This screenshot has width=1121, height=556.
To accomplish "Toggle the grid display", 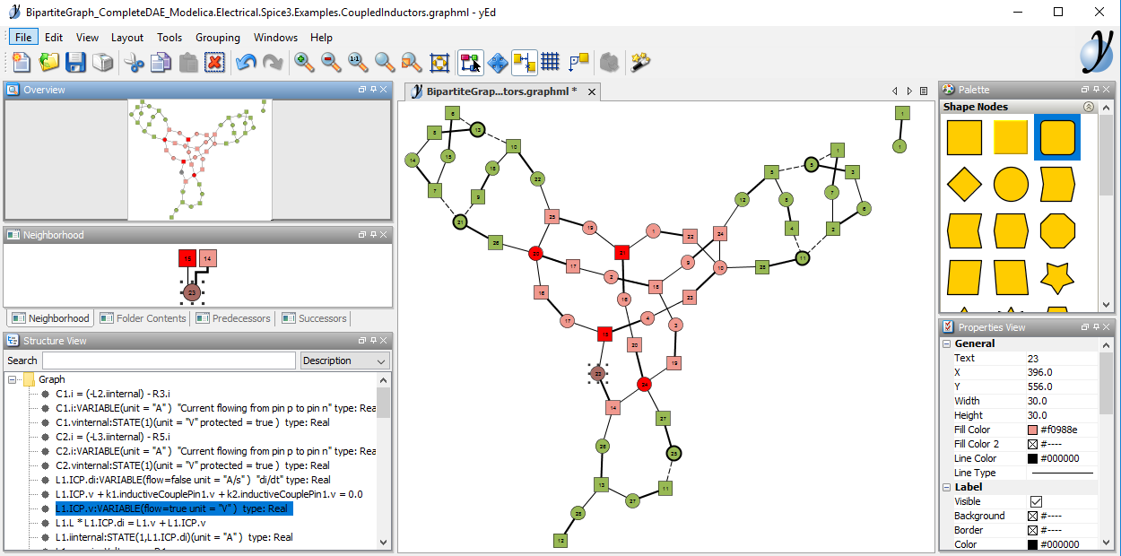I will pyautogui.click(x=550, y=63).
